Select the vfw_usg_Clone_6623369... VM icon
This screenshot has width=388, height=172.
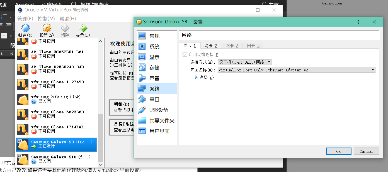[x=23, y=115]
